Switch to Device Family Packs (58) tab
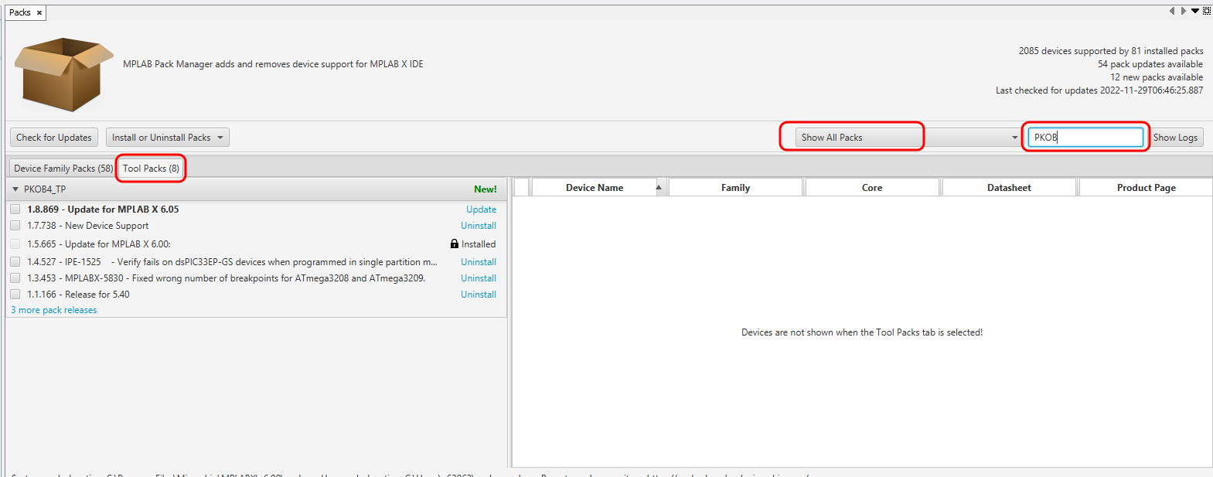Image resolution: width=1213 pixels, height=477 pixels. tap(63, 169)
